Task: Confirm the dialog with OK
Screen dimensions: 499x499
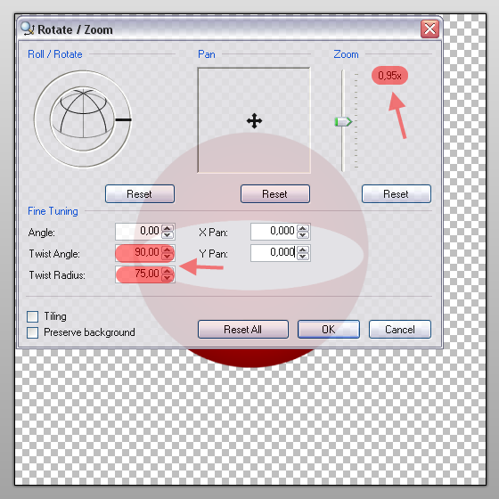Action: point(329,330)
